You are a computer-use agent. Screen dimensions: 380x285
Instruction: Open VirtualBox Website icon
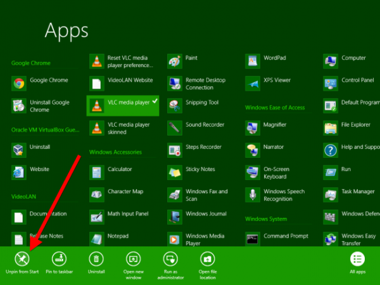click(19, 172)
